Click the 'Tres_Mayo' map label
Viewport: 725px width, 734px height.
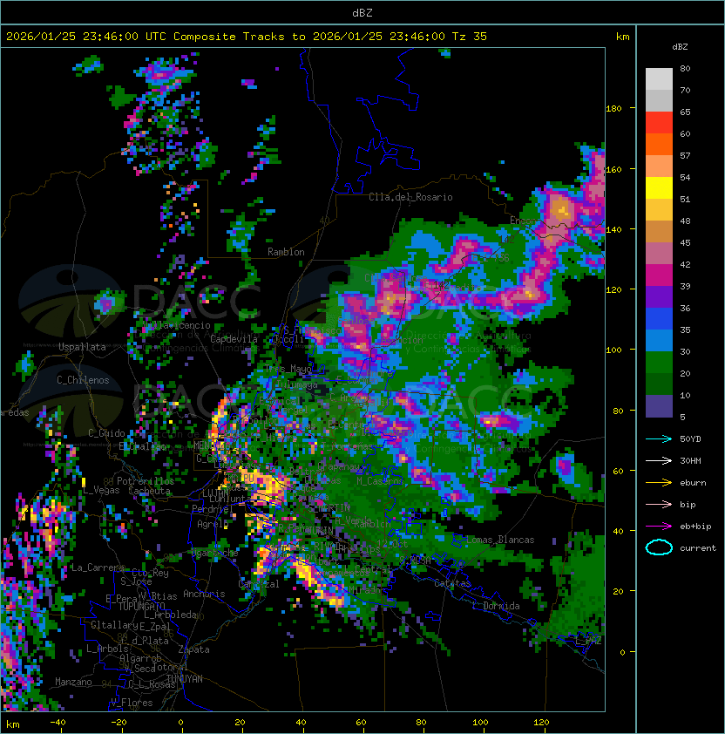coord(288,369)
